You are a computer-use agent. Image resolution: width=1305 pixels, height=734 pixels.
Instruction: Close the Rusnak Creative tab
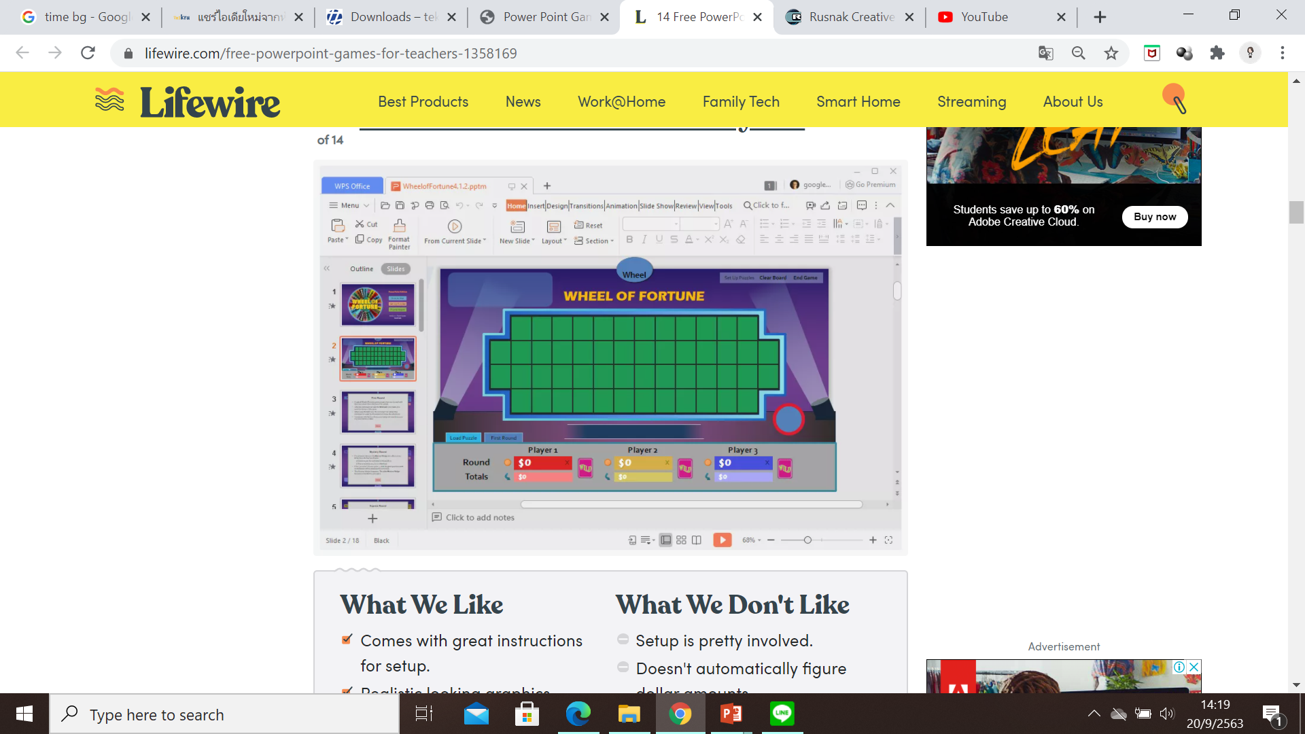click(909, 17)
